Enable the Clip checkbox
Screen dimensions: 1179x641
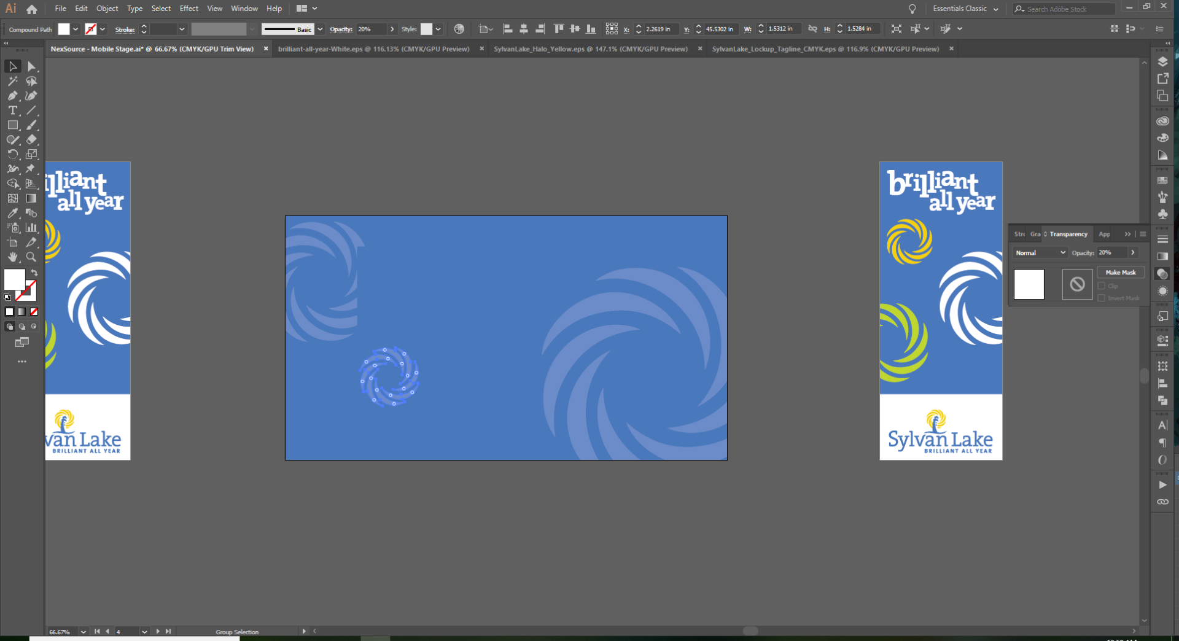tap(1102, 286)
